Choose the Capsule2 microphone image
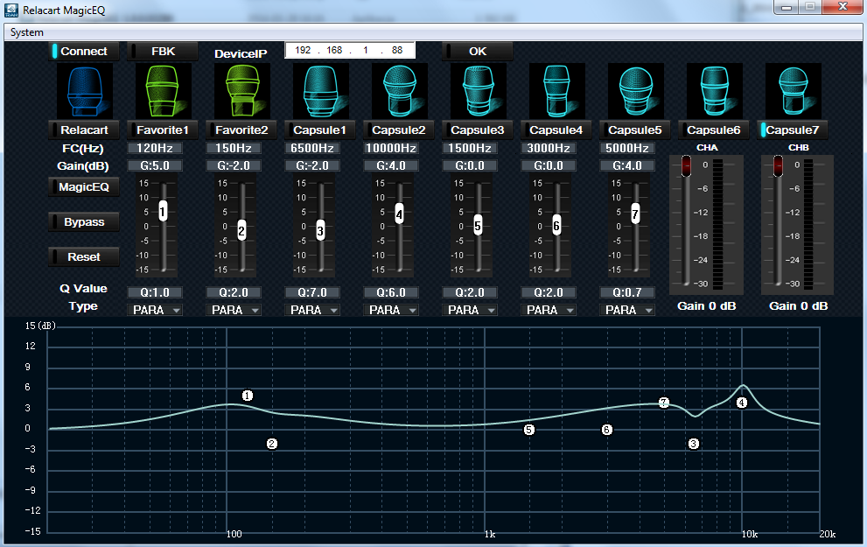Viewport: 867px width, 547px height. [x=400, y=91]
